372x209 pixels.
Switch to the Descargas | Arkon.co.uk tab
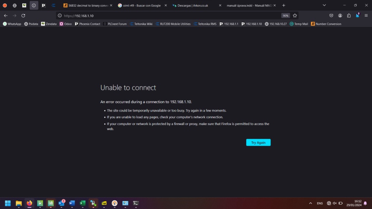point(193,6)
